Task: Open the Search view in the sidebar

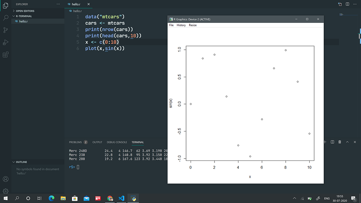Action: [x=6, y=18]
